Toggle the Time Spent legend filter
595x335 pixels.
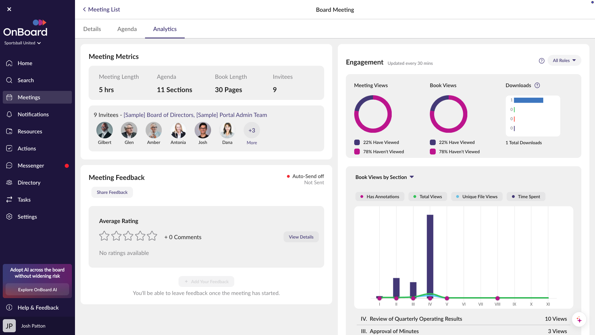[x=526, y=197]
